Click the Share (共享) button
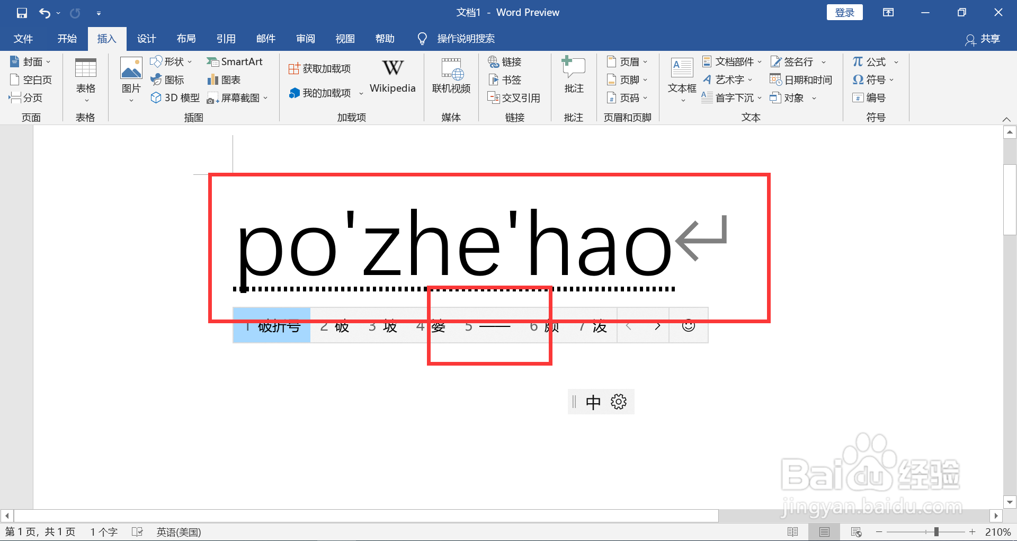 tap(983, 39)
